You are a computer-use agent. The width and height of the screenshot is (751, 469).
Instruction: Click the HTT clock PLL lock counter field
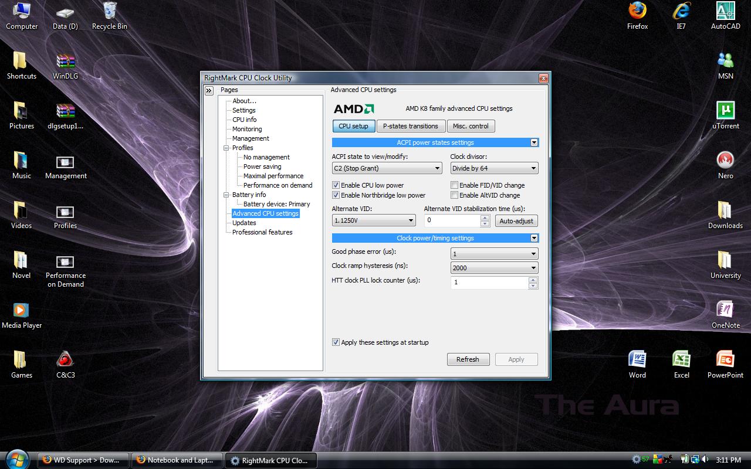click(489, 282)
